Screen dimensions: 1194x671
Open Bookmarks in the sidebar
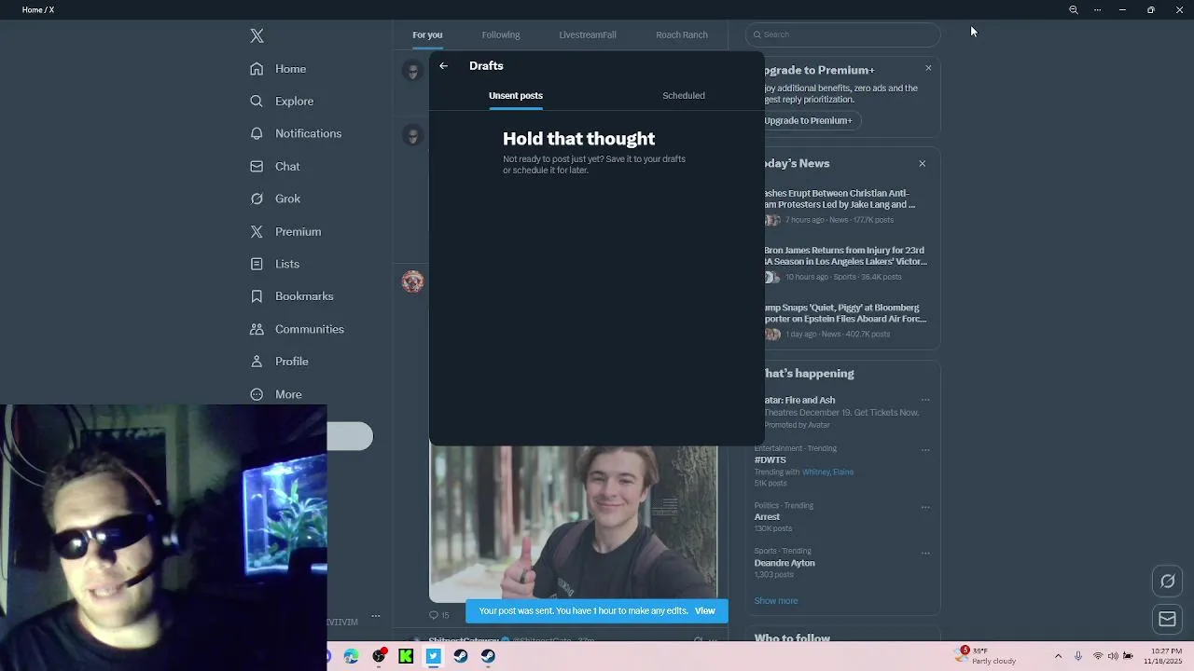[291, 296]
